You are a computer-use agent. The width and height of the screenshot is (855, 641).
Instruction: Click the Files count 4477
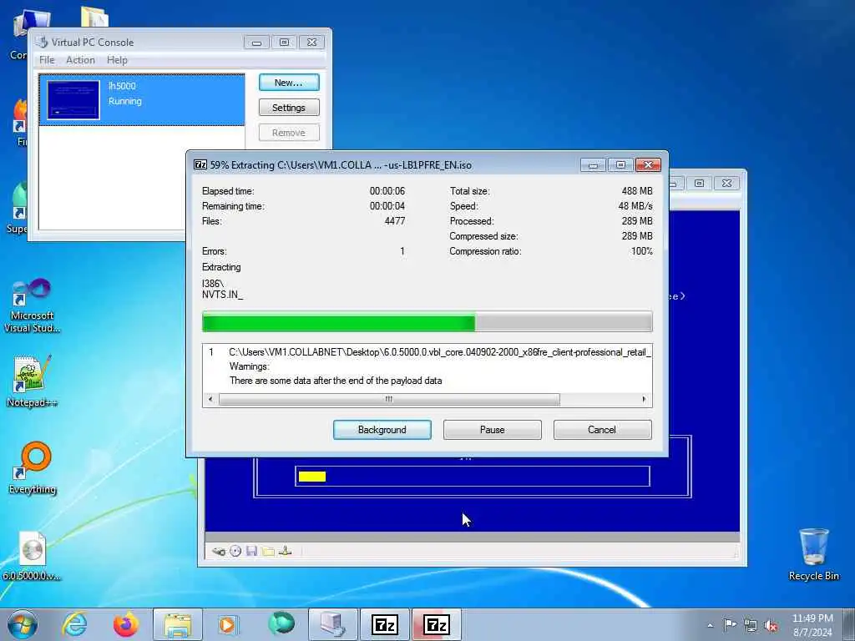point(395,220)
